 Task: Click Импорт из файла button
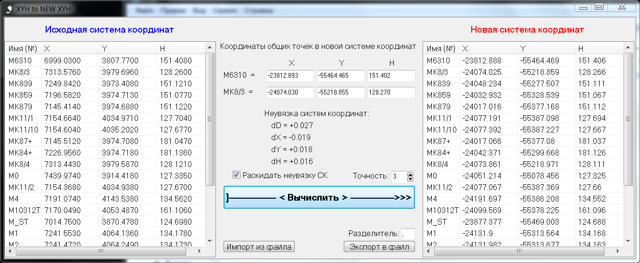[259, 247]
